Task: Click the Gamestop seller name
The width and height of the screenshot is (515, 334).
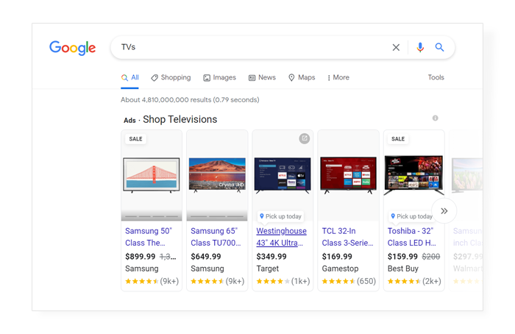Action: [x=340, y=269]
